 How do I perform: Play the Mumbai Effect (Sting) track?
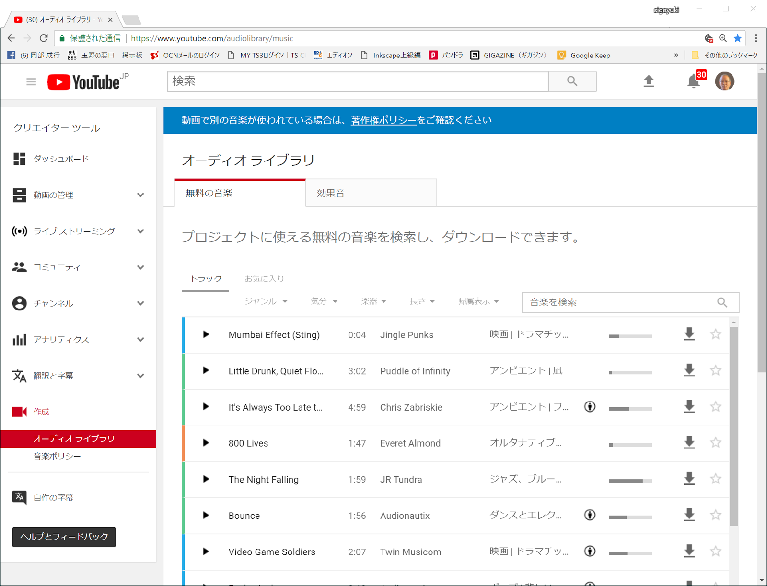pos(206,334)
